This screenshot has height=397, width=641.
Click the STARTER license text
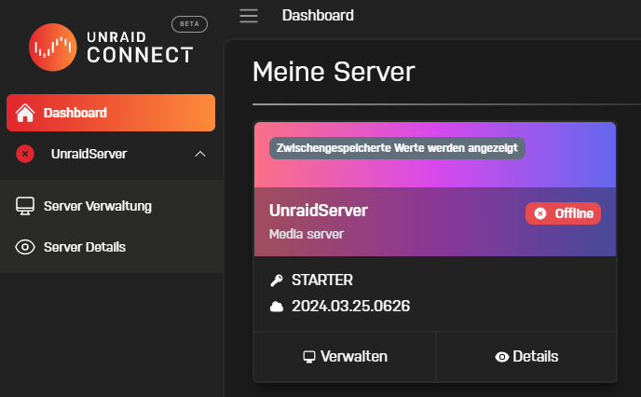point(322,281)
